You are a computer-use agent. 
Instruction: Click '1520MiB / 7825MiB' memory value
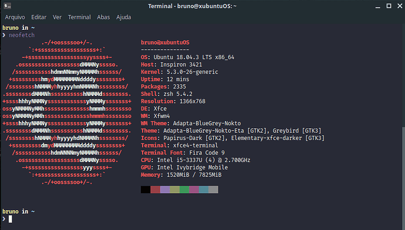194,175
